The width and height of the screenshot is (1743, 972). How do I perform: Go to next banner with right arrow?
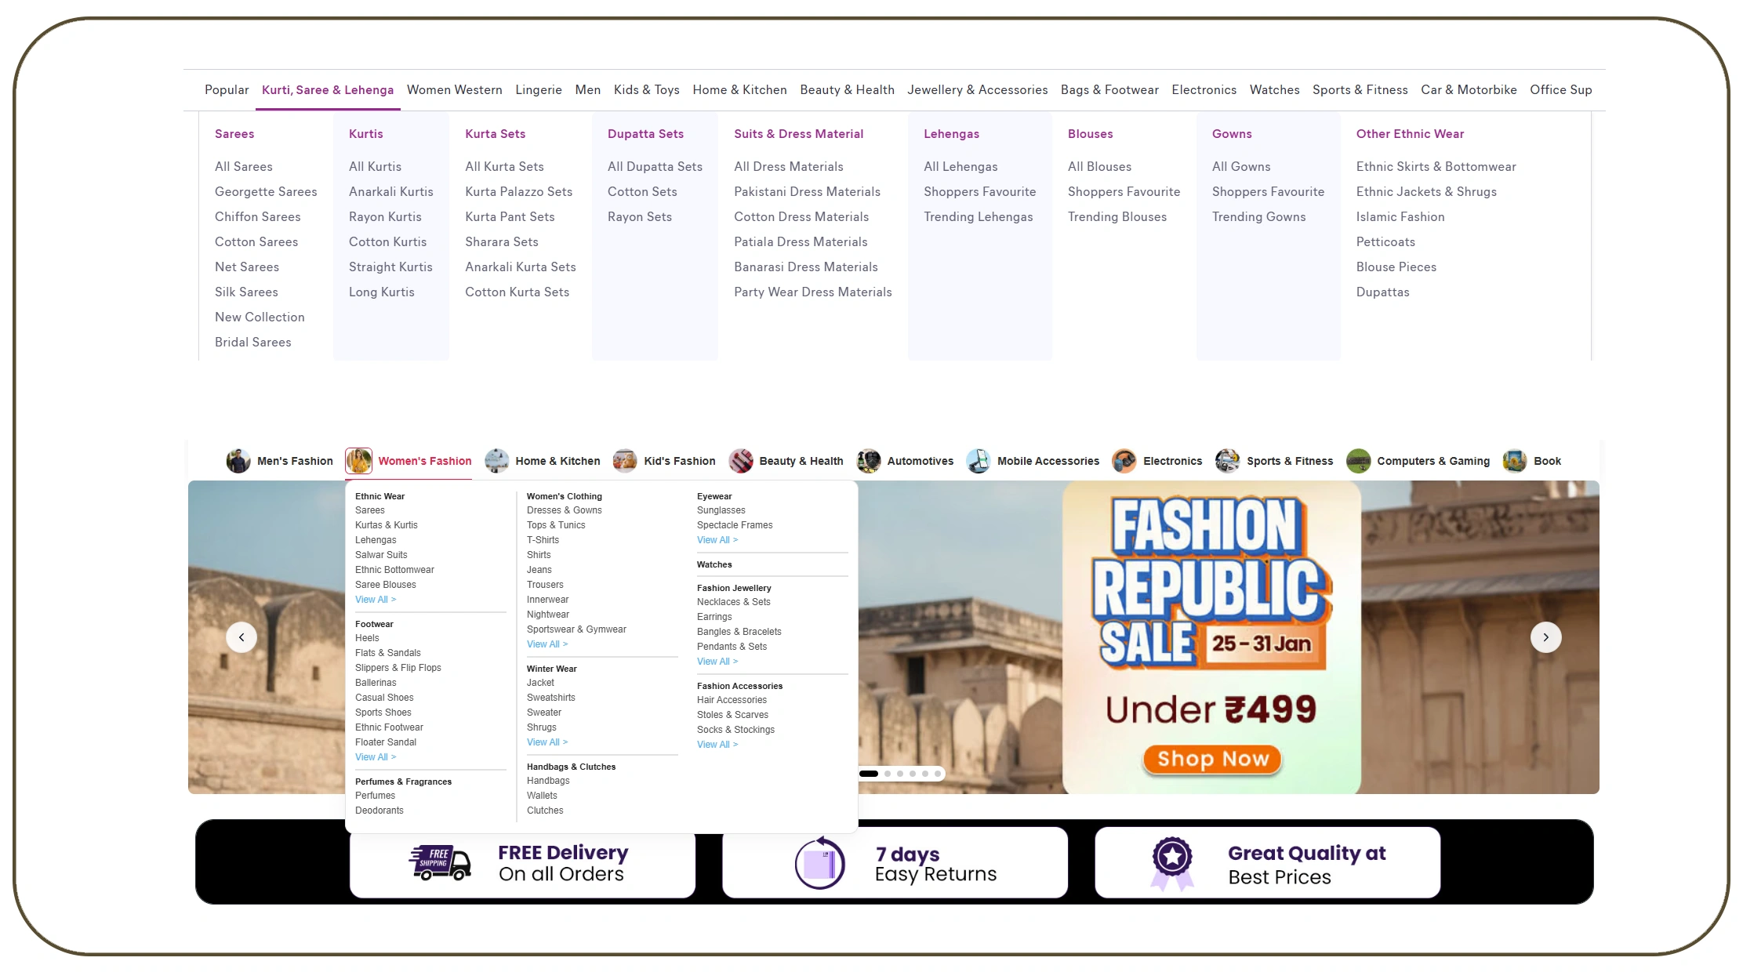(1545, 637)
